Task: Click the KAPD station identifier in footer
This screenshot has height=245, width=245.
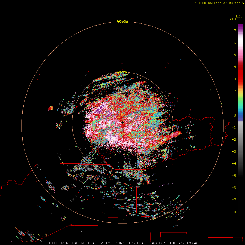Action: 157,243
